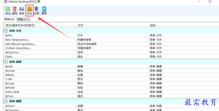The image size is (219, 111).
Task: Click the 删除 trash can icon
Action: click(x=15, y=11)
